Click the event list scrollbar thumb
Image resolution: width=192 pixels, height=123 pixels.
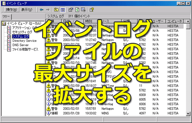pyautogui.click(x=188, y=26)
